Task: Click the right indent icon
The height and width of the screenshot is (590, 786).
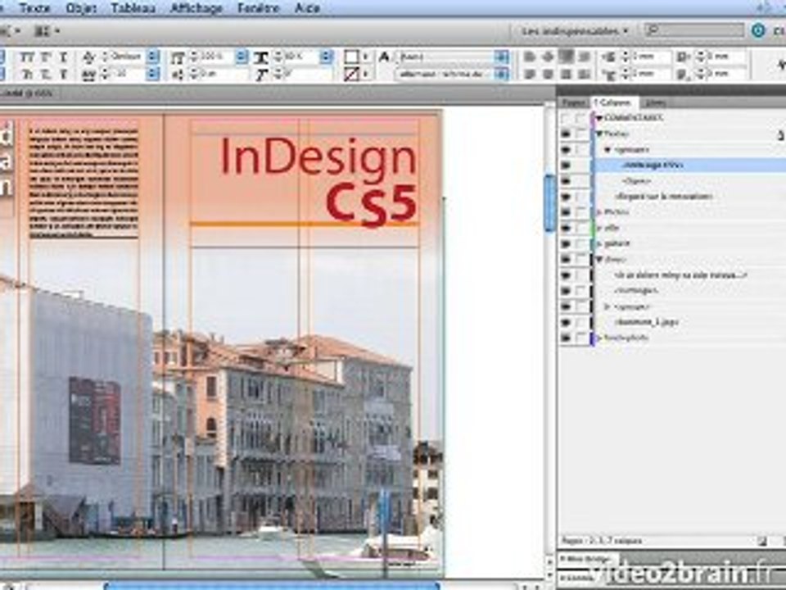Action: (683, 57)
